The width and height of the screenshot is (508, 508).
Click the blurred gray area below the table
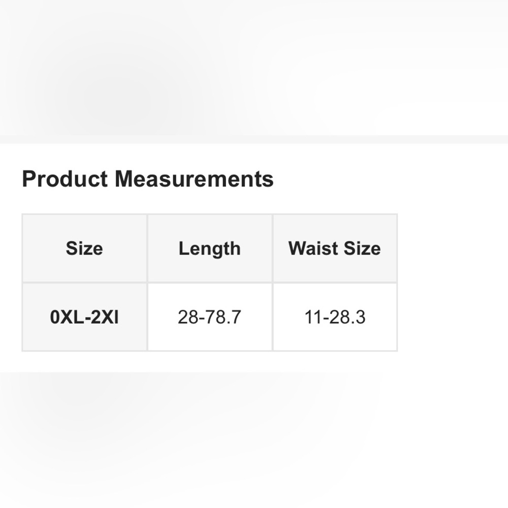click(254, 440)
